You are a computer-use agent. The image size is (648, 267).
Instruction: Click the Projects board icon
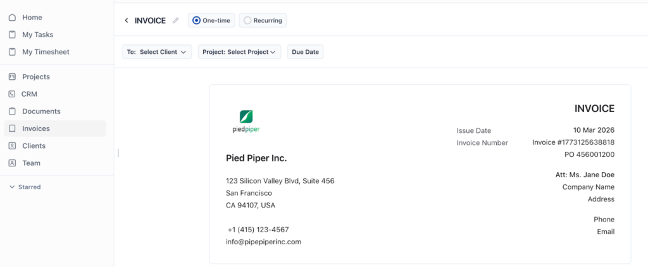12,77
